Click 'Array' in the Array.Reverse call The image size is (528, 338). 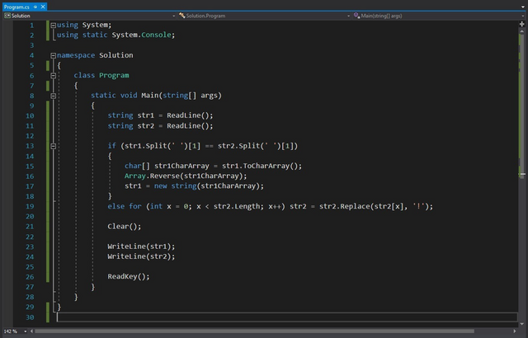[x=135, y=176]
